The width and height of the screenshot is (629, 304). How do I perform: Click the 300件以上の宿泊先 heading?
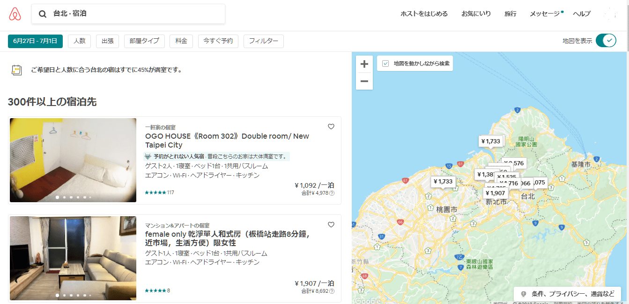(52, 102)
